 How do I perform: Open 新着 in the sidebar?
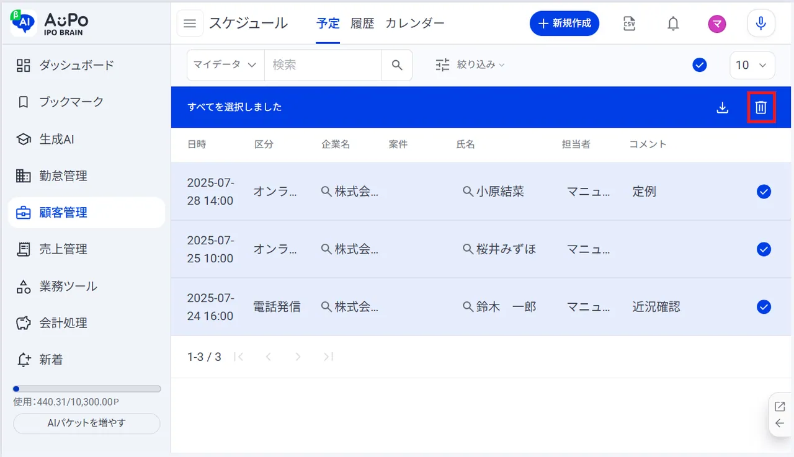coord(86,360)
